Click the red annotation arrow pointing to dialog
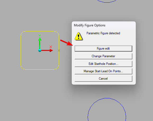The image size is (153, 121). point(67,42)
